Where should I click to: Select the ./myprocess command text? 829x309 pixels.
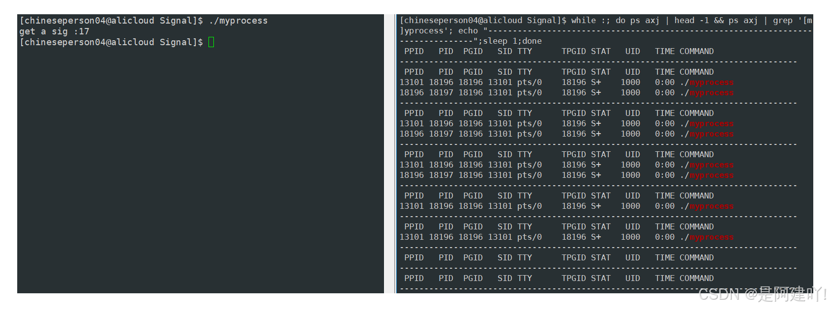238,21
